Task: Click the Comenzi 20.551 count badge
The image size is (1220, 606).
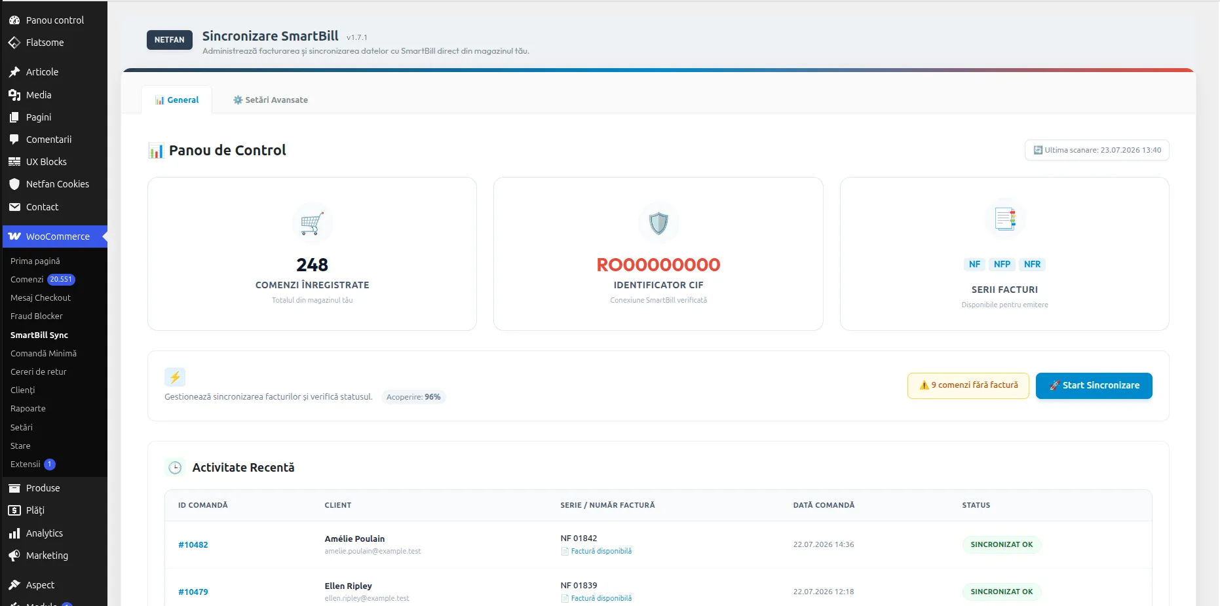Action: click(x=62, y=279)
